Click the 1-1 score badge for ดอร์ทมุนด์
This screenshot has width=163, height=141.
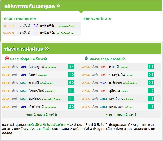coord(71,99)
